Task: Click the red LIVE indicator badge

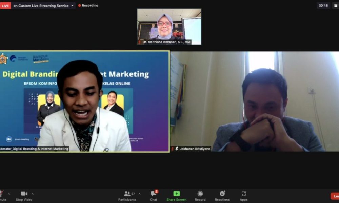Action: 5,6
